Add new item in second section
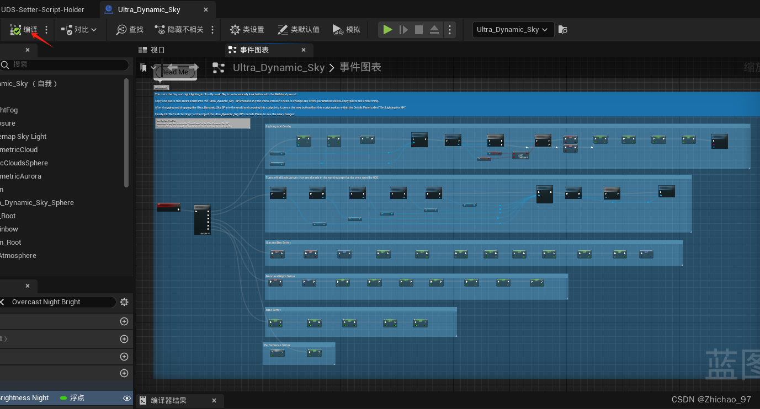 124,339
